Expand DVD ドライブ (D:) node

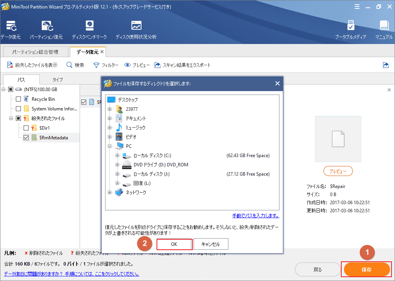point(117,165)
